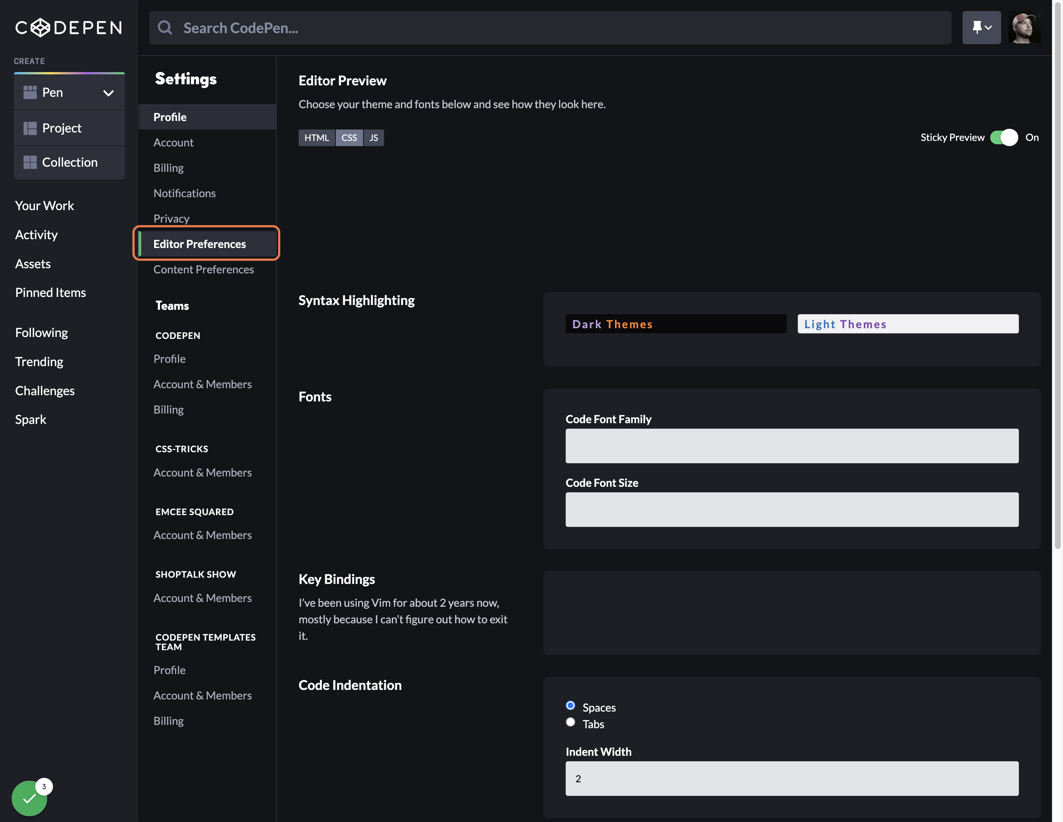This screenshot has height=822, width=1063.
Task: Expand the Pen chevron dropdown
Action: pyautogui.click(x=109, y=92)
